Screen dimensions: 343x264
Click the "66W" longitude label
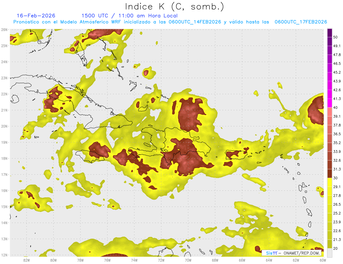pyautogui.click(x=242, y=260)
